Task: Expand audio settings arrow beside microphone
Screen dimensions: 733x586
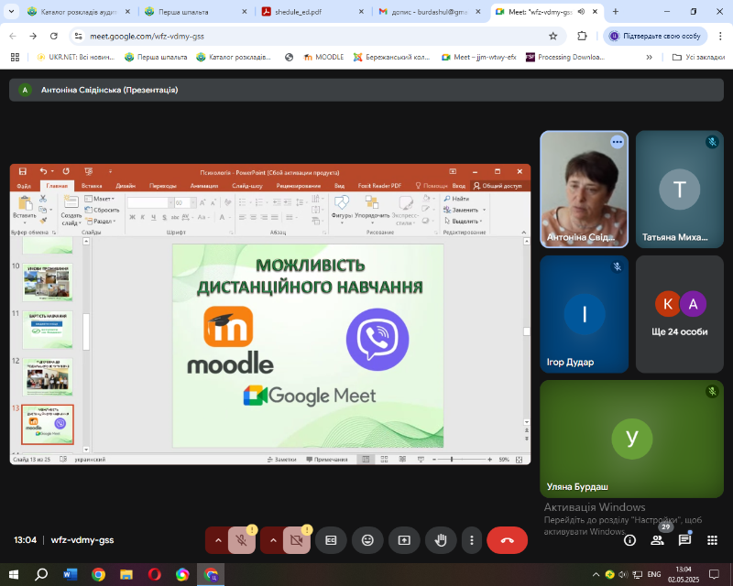Action: click(x=217, y=540)
